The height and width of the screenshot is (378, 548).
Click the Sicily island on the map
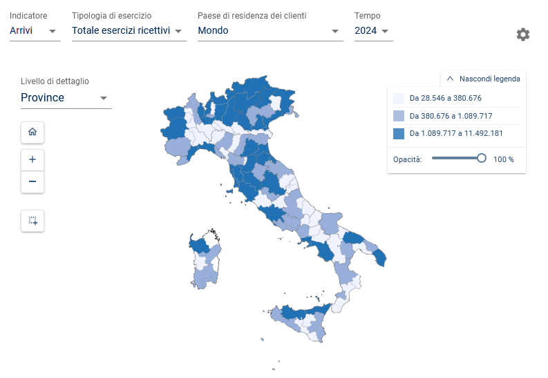point(305,320)
